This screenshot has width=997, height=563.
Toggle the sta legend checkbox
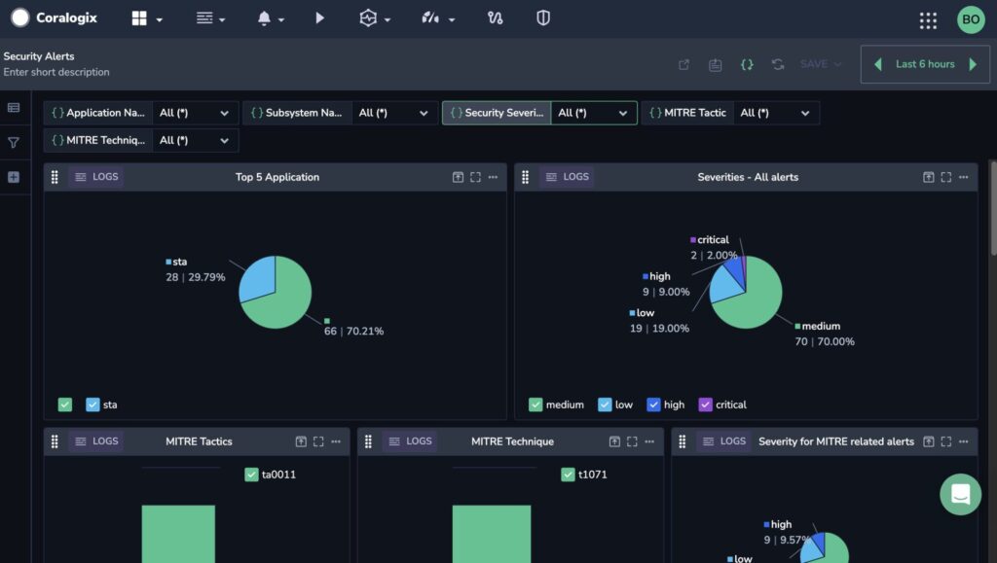point(92,405)
